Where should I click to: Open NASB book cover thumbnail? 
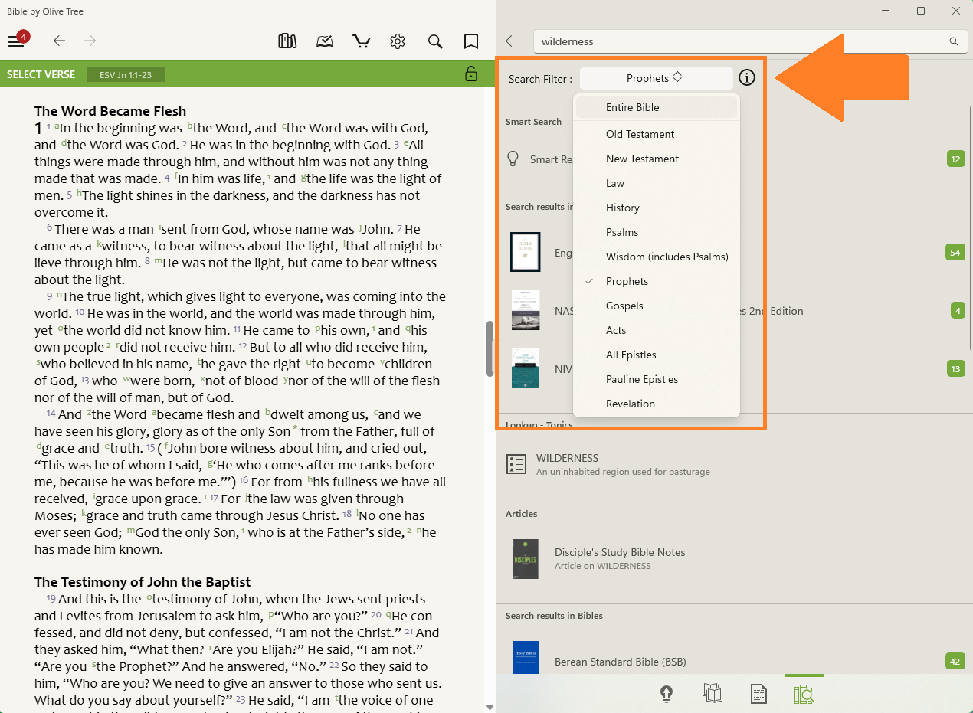point(526,310)
